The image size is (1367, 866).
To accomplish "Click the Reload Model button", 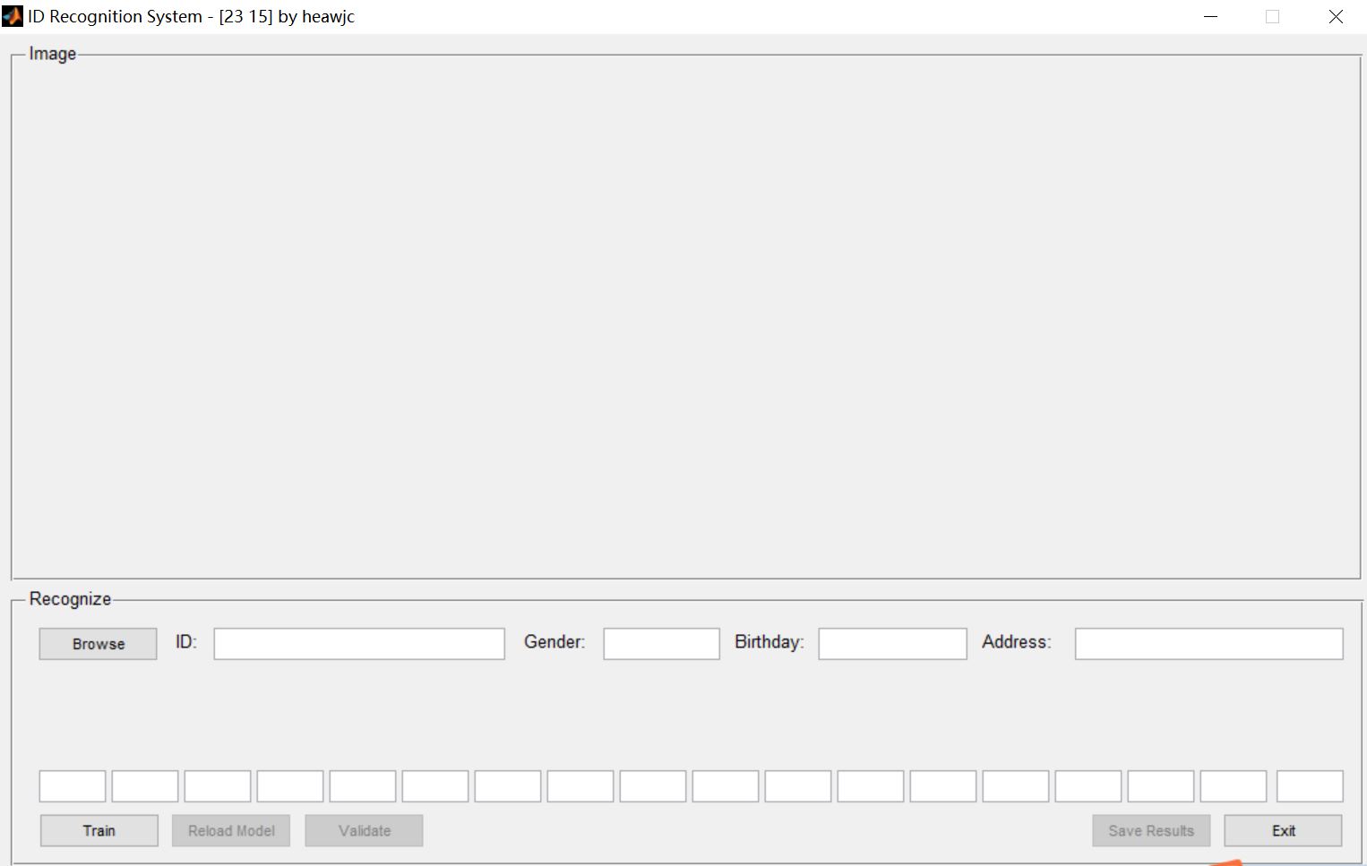I will (231, 830).
